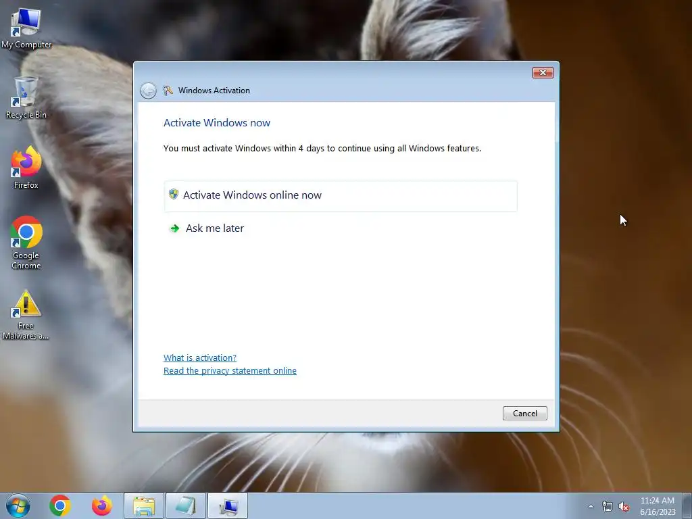This screenshot has width=692, height=519.
Task: Click the green arrow beside Ask me later
Action: click(x=175, y=228)
